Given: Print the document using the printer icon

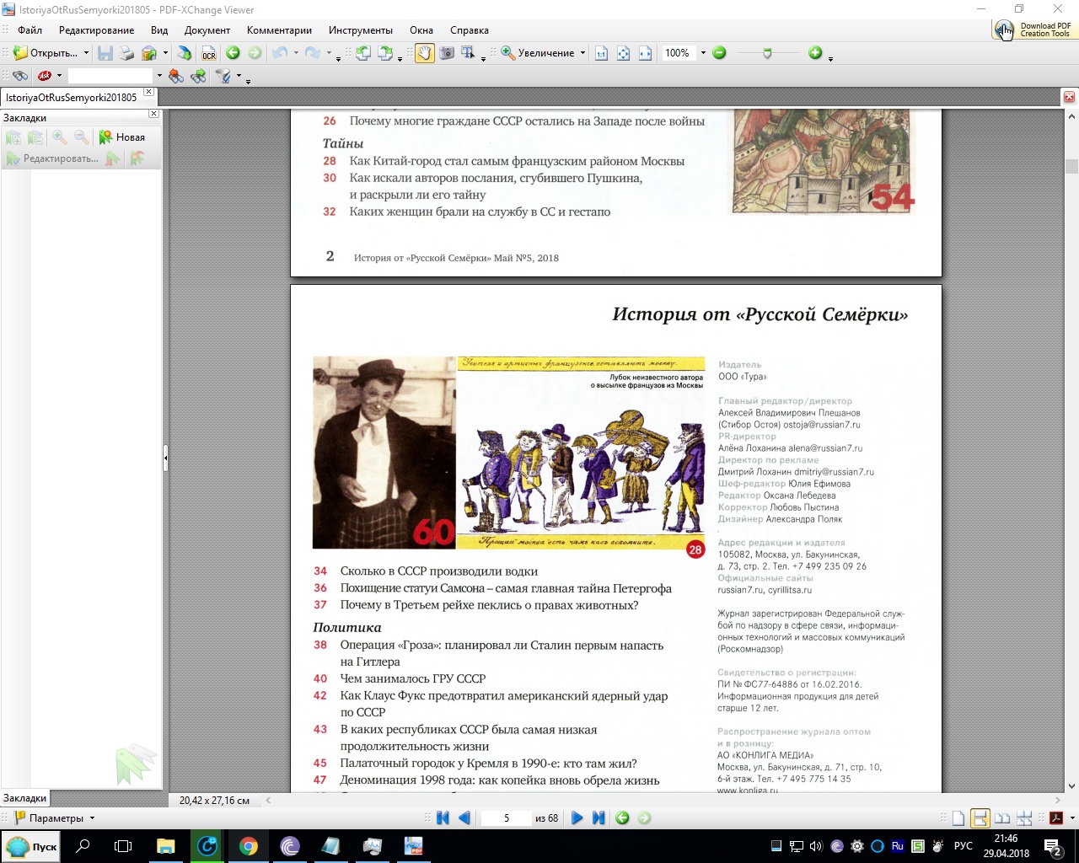Looking at the screenshot, I should [126, 53].
